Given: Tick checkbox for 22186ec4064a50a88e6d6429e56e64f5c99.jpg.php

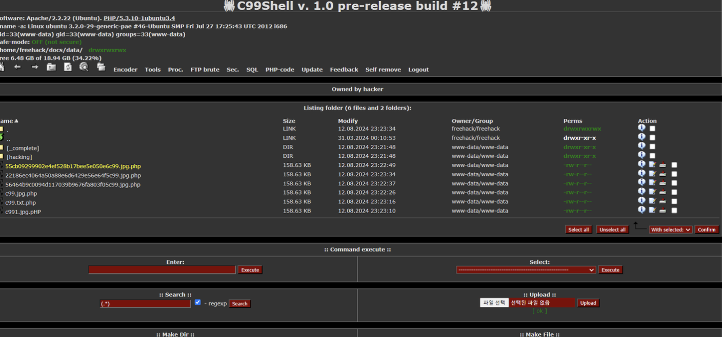Looking at the screenshot, I should coord(674,174).
